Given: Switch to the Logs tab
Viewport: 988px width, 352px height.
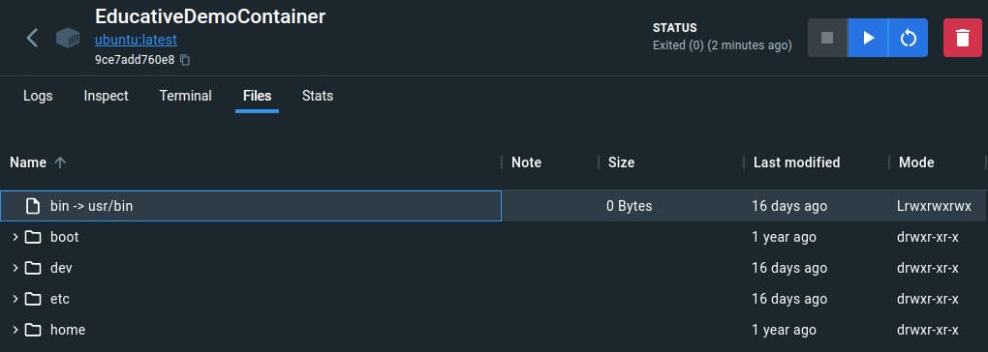Looking at the screenshot, I should click(x=38, y=96).
